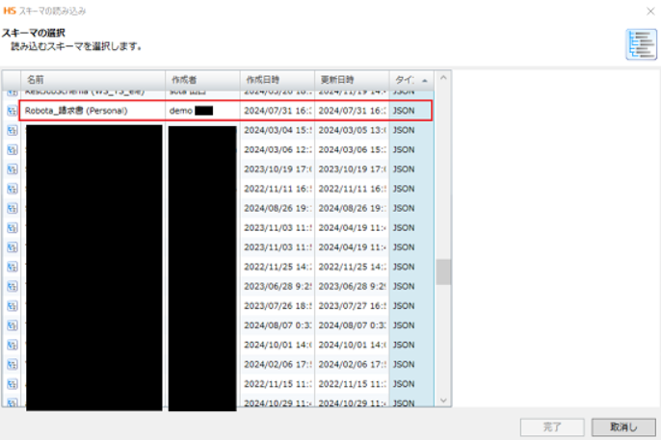
Task: Click the created date 2023/07/26 18: cell
Action: [x=278, y=306]
